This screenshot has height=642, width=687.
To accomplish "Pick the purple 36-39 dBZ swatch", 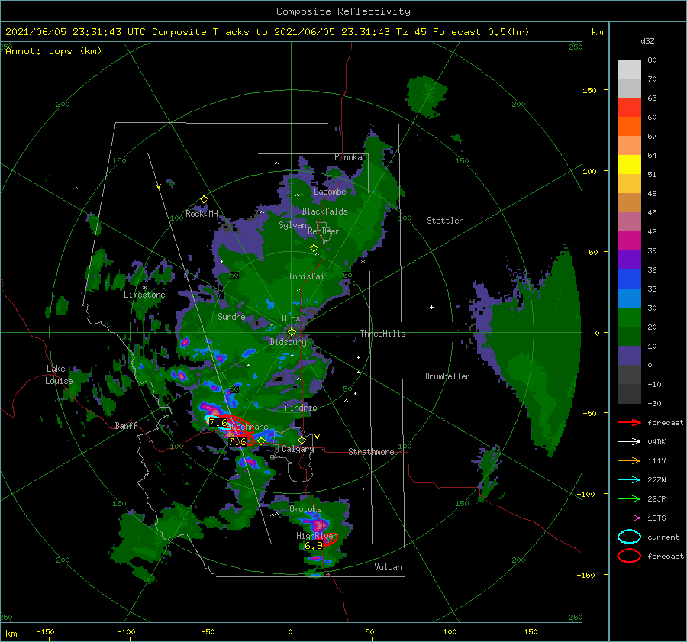I will click(629, 260).
